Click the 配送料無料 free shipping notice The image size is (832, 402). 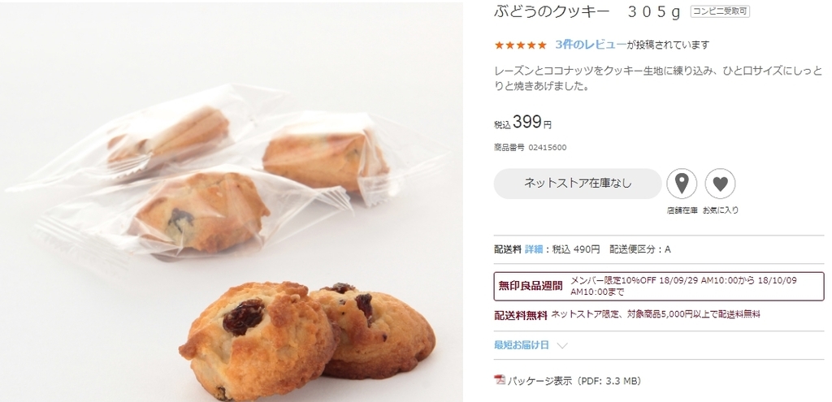point(627,315)
